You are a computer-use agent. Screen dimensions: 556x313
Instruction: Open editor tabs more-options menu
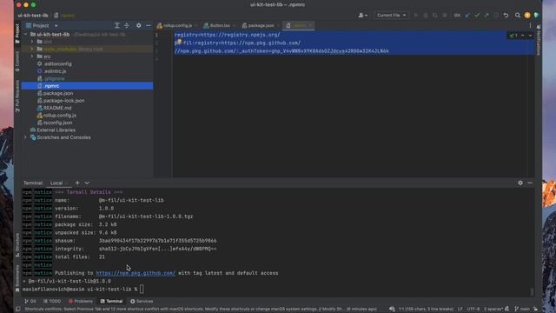[x=530, y=25]
